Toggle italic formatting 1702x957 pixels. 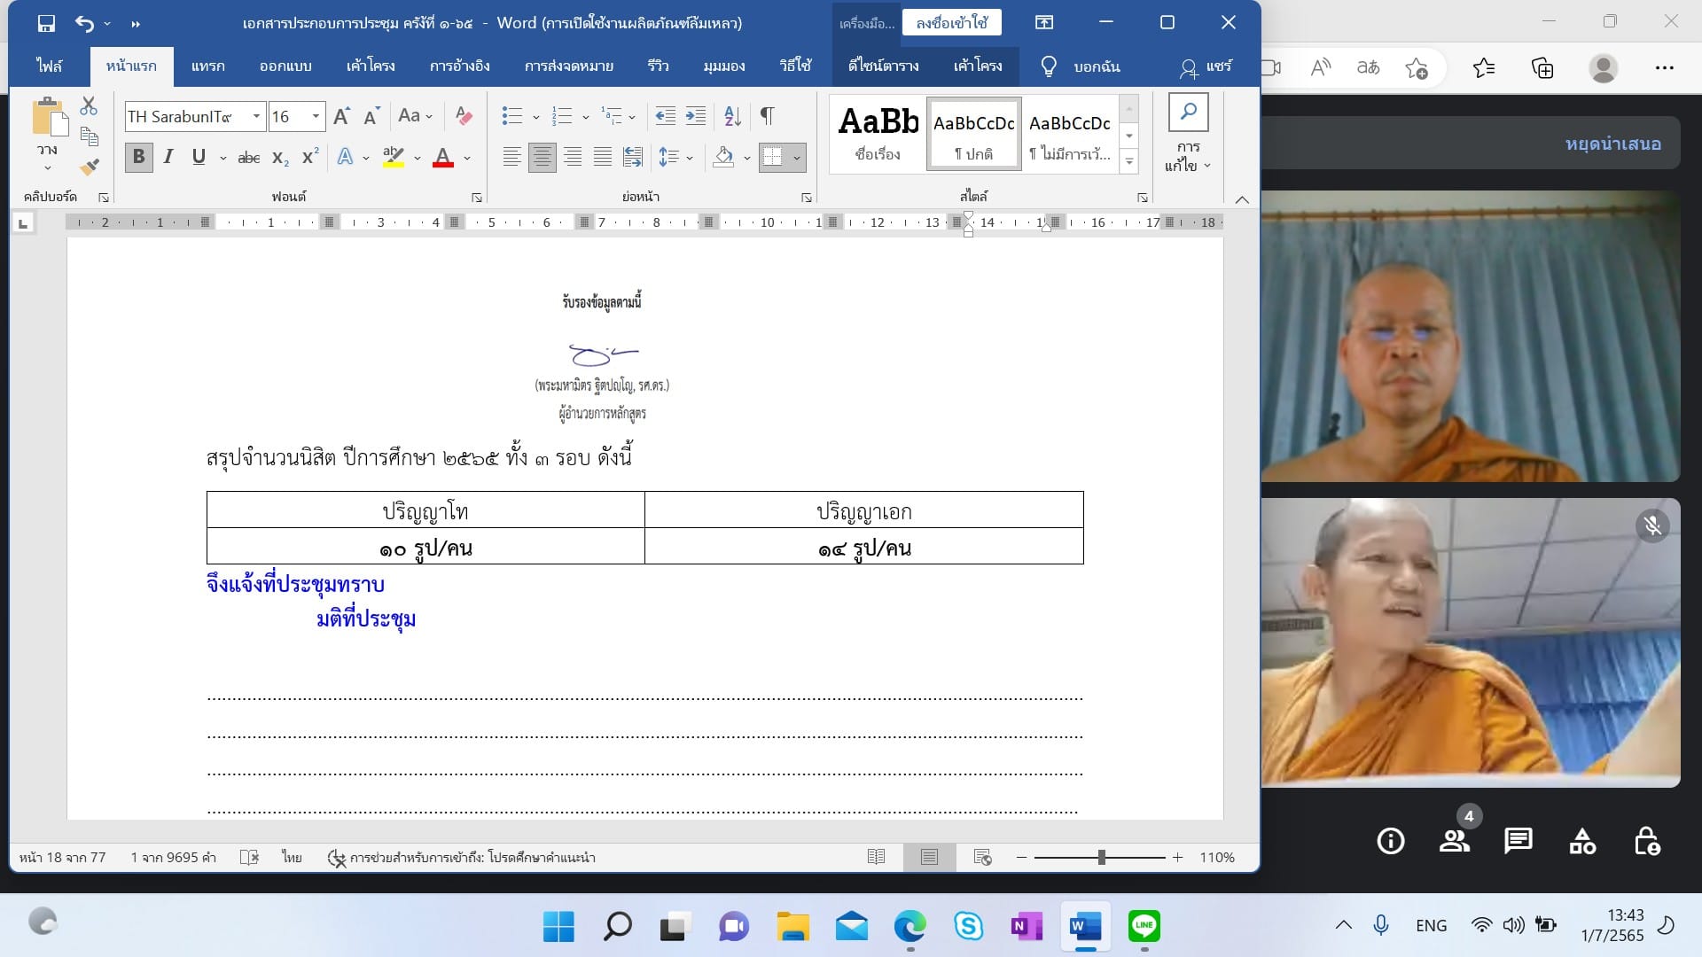[x=168, y=158]
